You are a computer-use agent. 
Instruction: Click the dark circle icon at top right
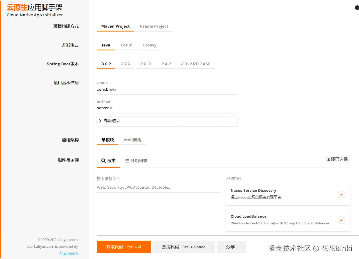[x=357, y=8]
